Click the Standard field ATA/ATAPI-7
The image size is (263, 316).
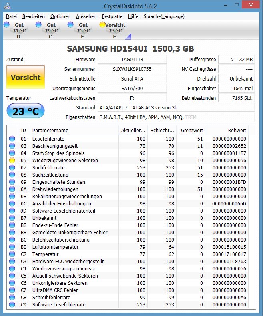tap(176, 108)
